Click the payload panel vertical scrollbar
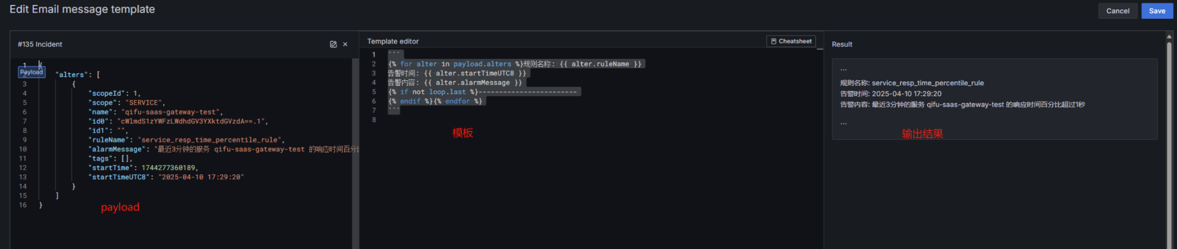 (x=355, y=154)
